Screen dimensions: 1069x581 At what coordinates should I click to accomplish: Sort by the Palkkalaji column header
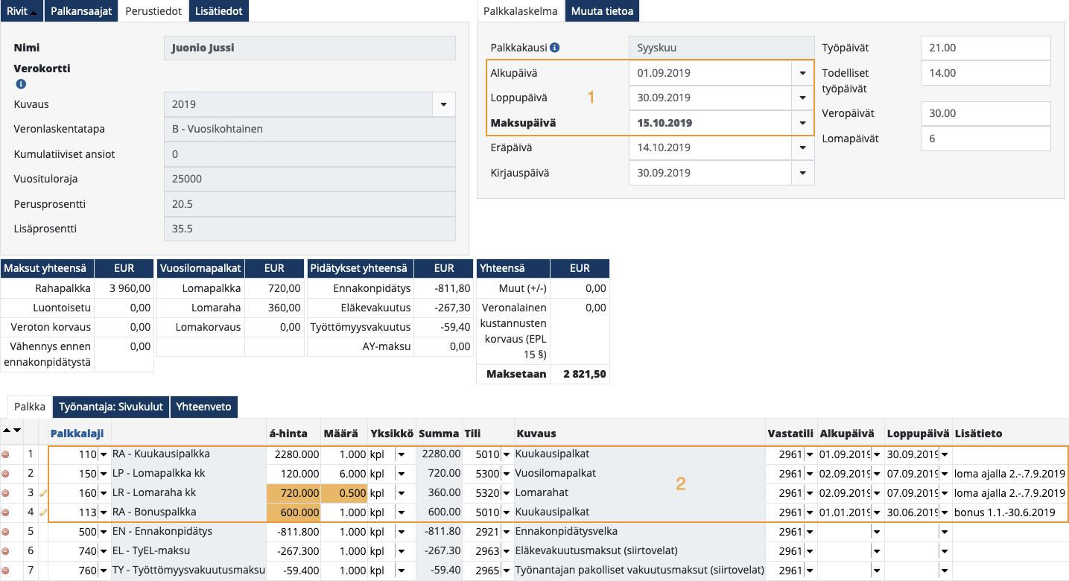pos(77,434)
